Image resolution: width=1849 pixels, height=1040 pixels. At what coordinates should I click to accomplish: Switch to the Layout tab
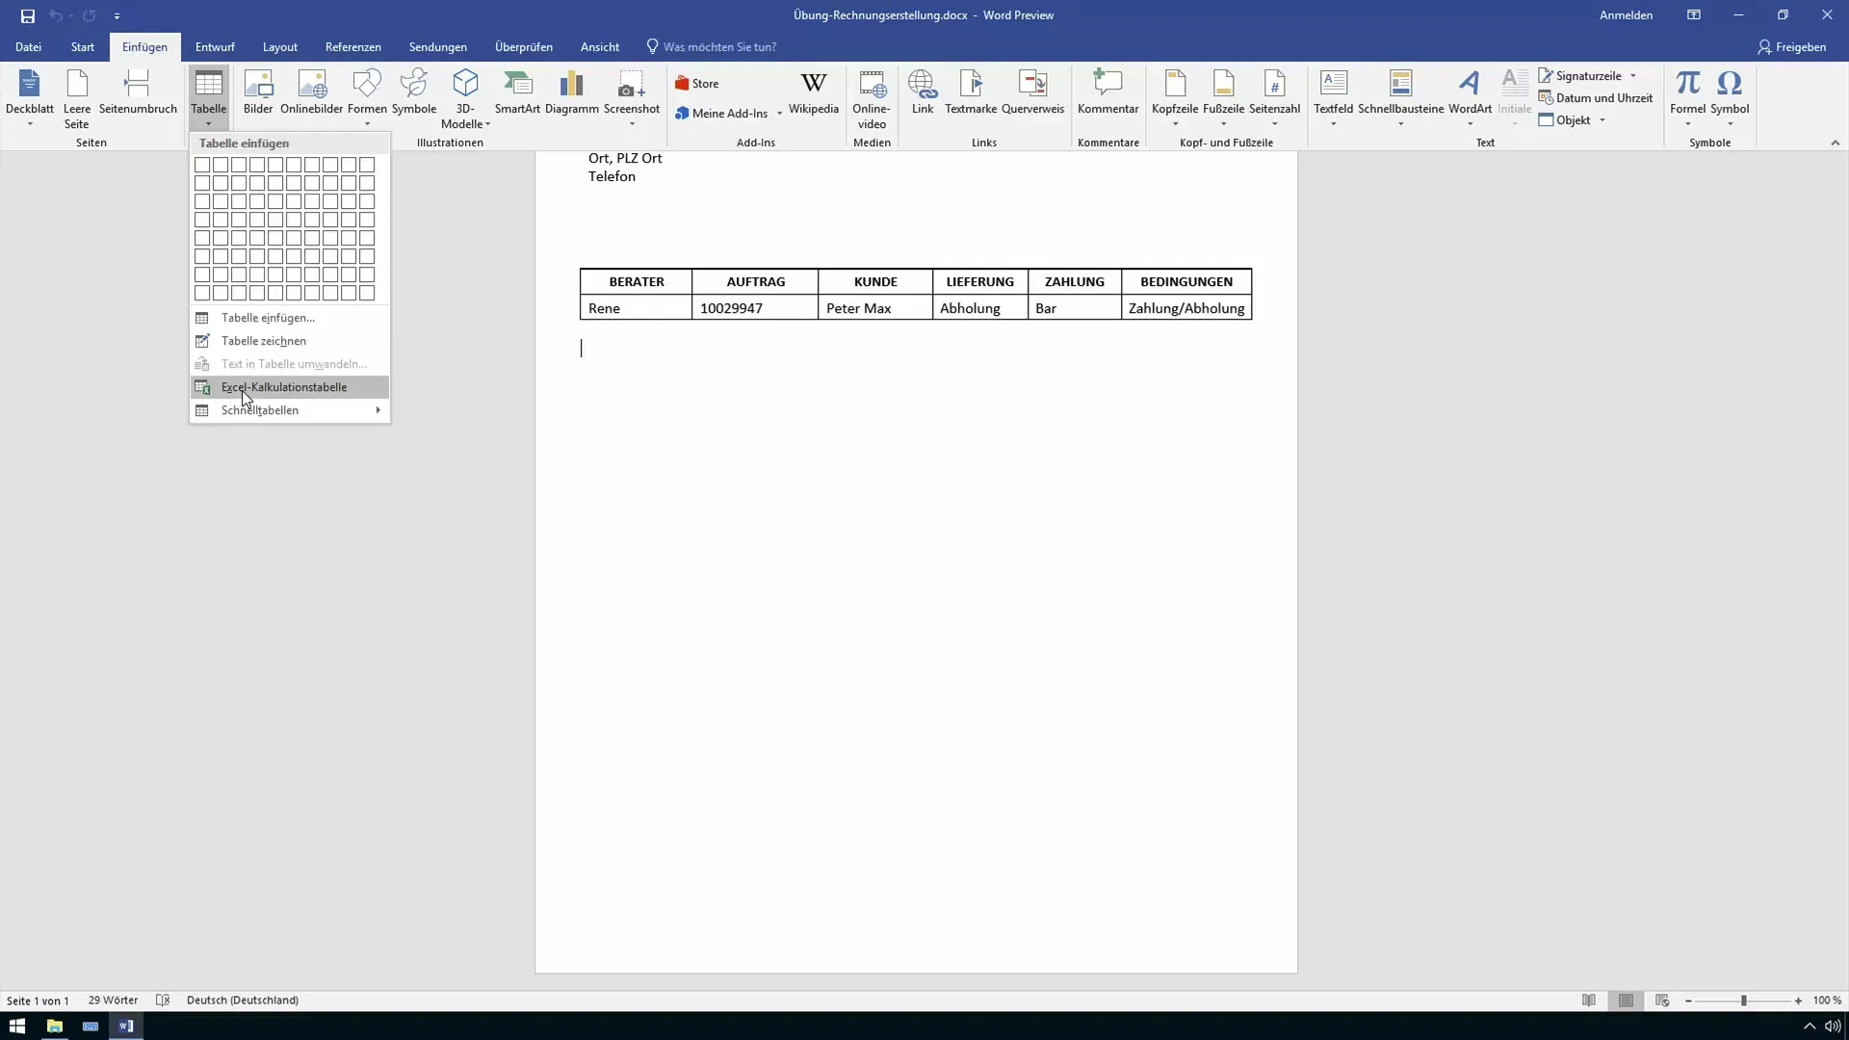pyautogui.click(x=280, y=47)
